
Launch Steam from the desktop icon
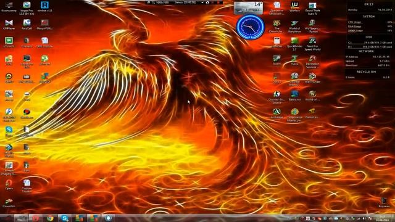[276, 60]
